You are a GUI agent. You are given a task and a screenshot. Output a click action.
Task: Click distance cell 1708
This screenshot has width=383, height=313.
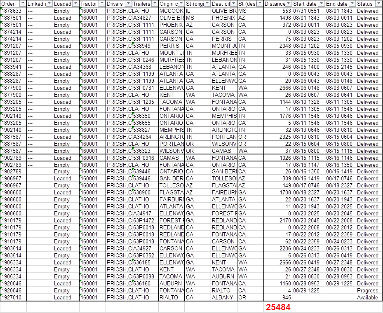pyautogui.click(x=278, y=192)
